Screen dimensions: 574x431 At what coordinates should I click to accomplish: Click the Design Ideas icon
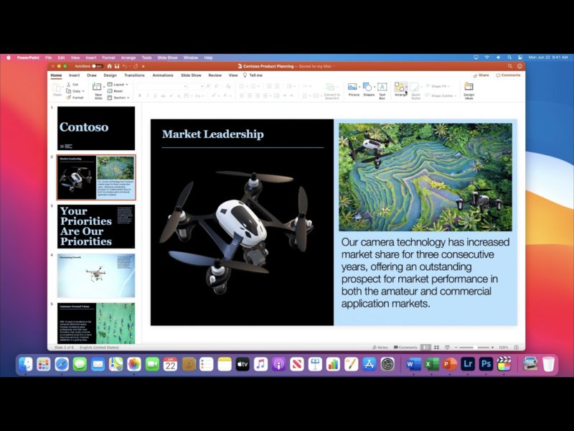469,87
